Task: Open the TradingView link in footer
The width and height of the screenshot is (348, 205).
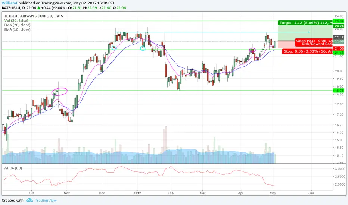Action: 46,201
